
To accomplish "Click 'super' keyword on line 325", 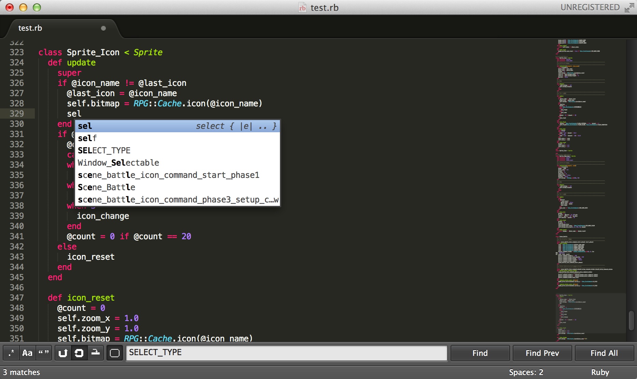I will tap(69, 73).
